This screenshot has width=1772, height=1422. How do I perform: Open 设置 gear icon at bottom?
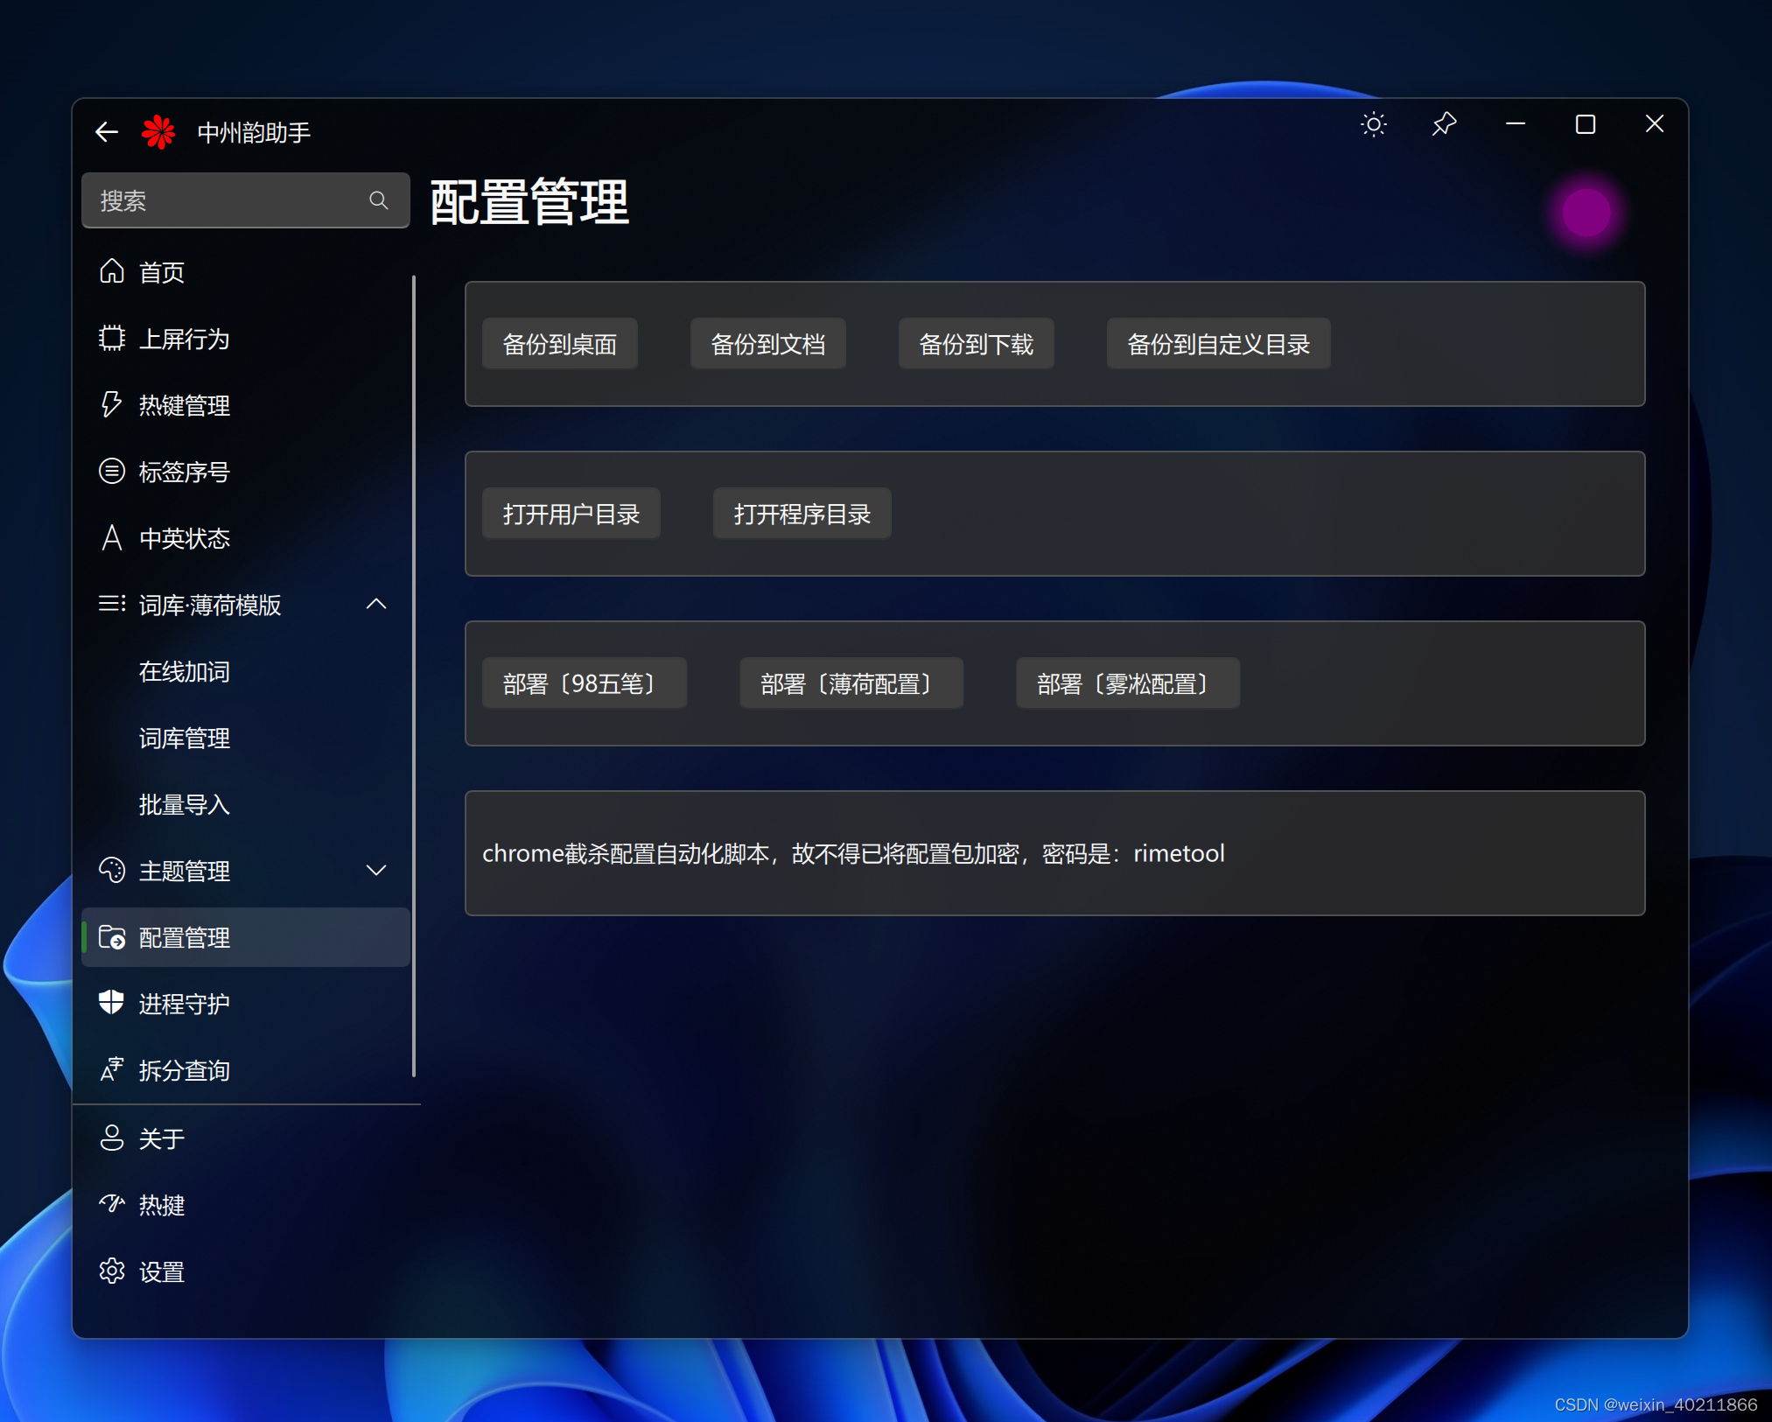112,1271
